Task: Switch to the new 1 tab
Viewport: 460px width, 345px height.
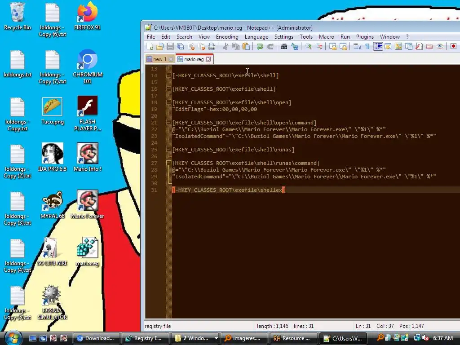Action: tap(160, 59)
